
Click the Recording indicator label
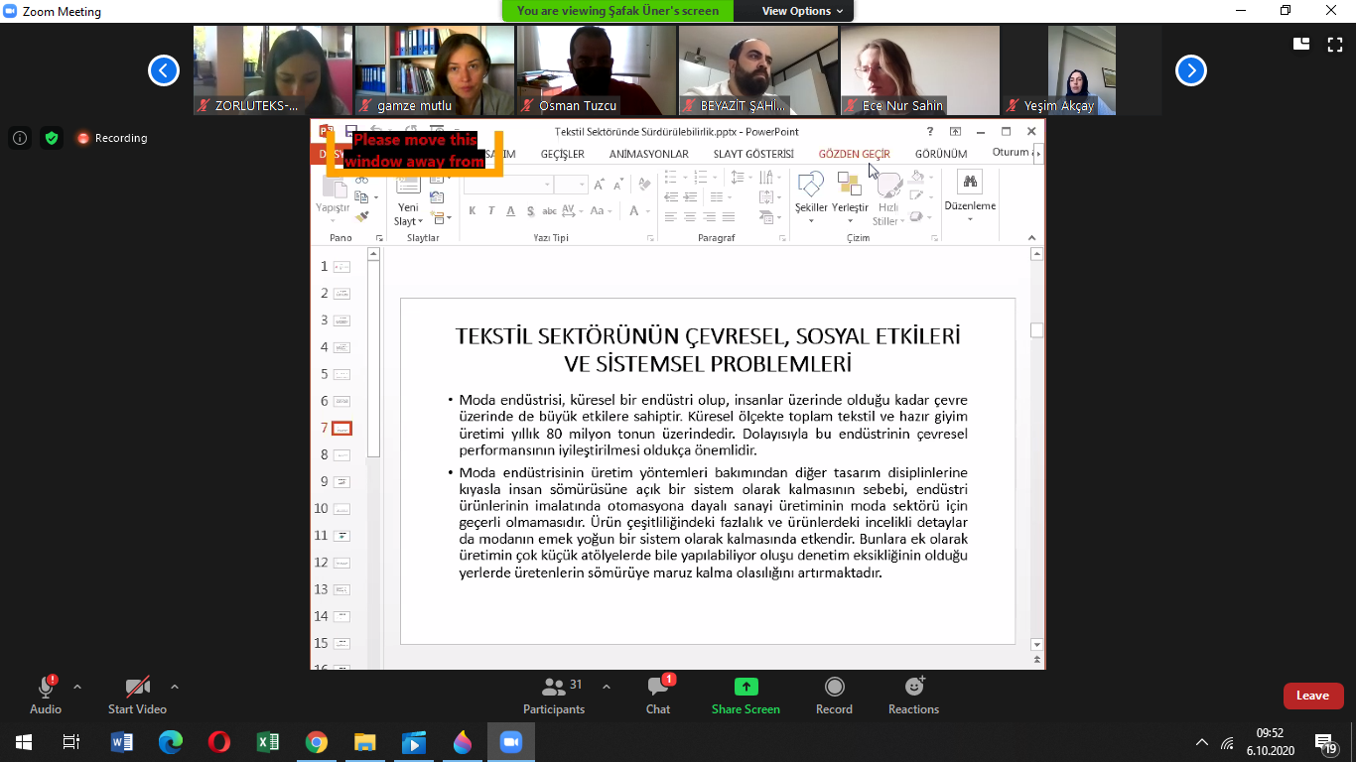pyautogui.click(x=112, y=138)
